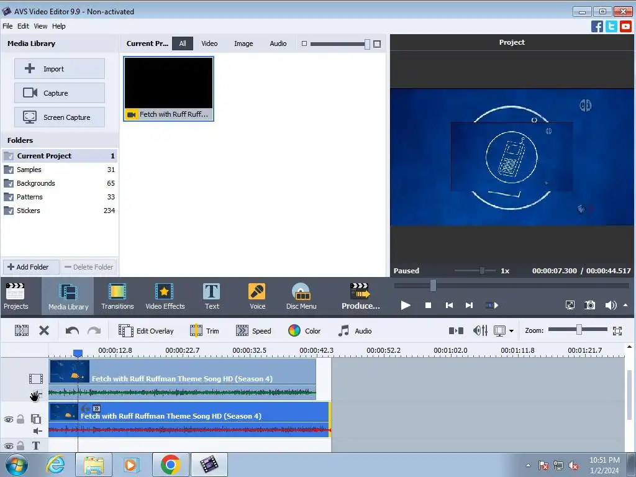Image resolution: width=636 pixels, height=477 pixels.
Task: Click the Screen Capture button
Action: click(x=60, y=117)
